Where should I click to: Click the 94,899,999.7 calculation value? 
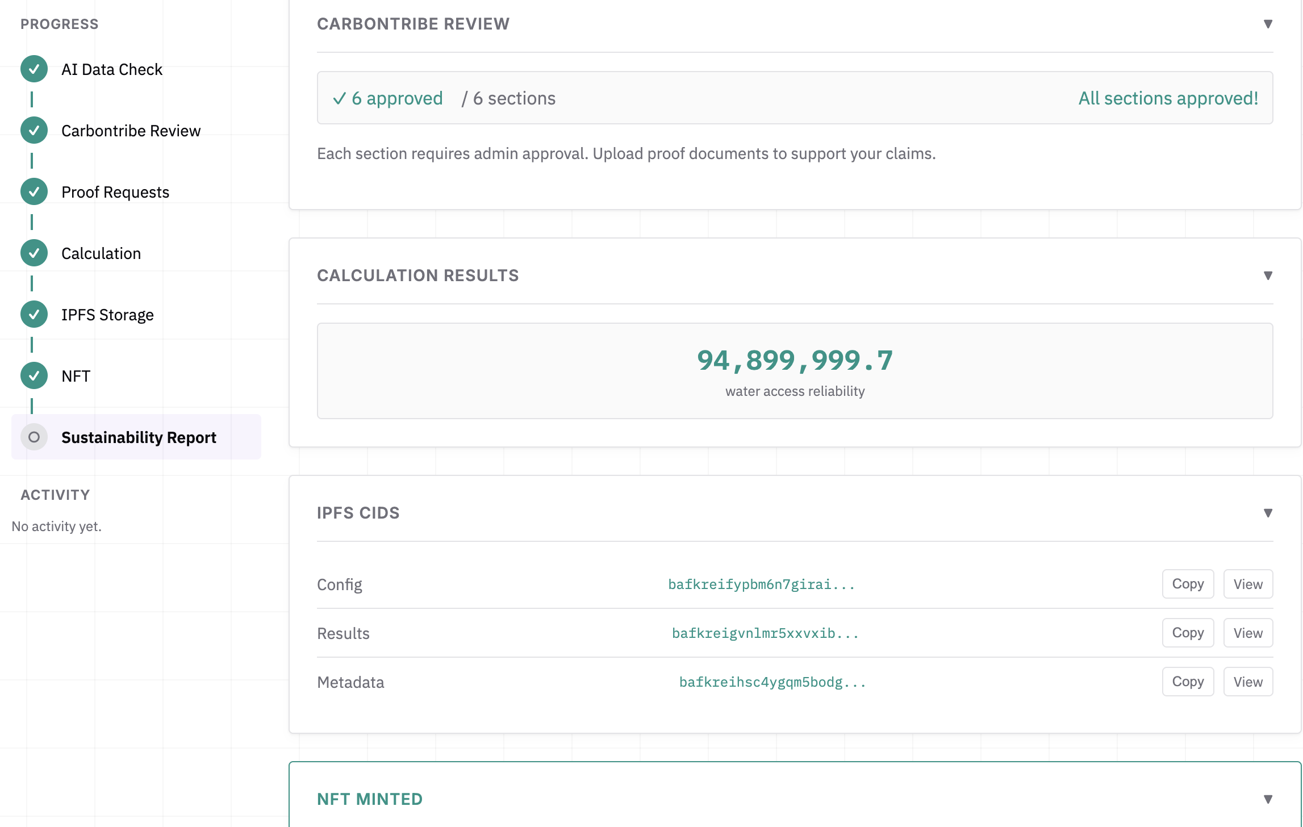coord(795,360)
